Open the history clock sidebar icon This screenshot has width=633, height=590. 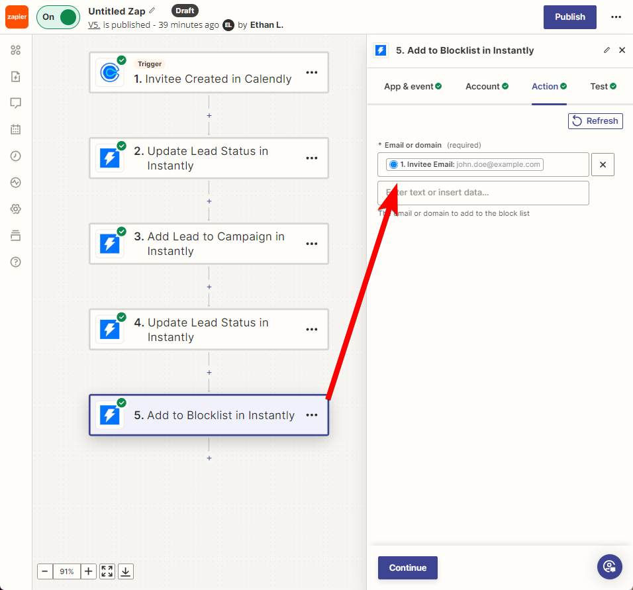pyautogui.click(x=16, y=156)
